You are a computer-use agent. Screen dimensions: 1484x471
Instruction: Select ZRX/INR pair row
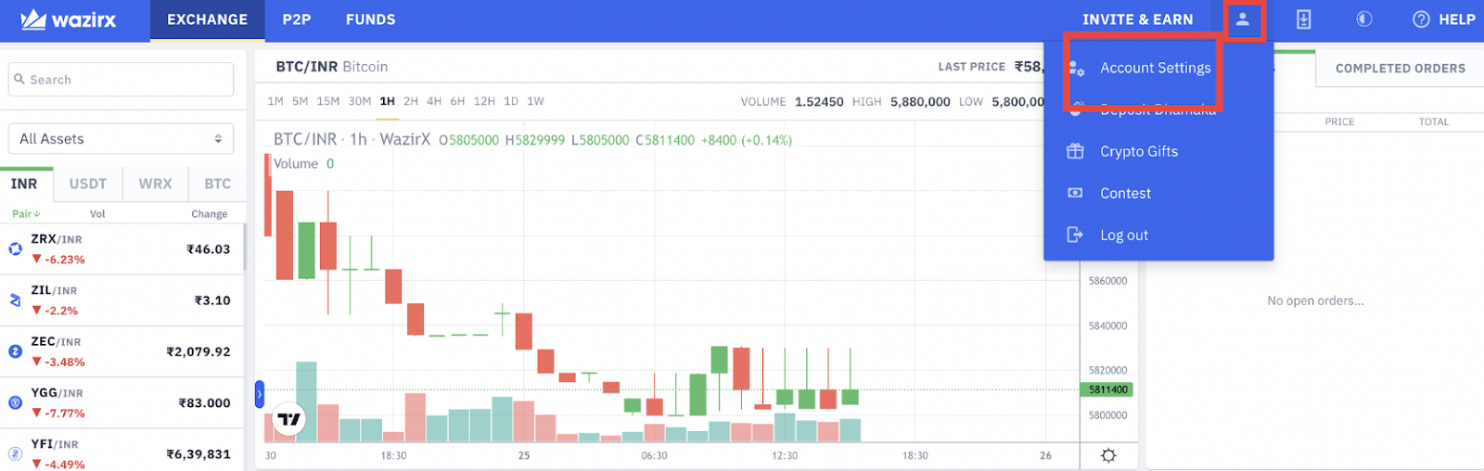coord(122,248)
